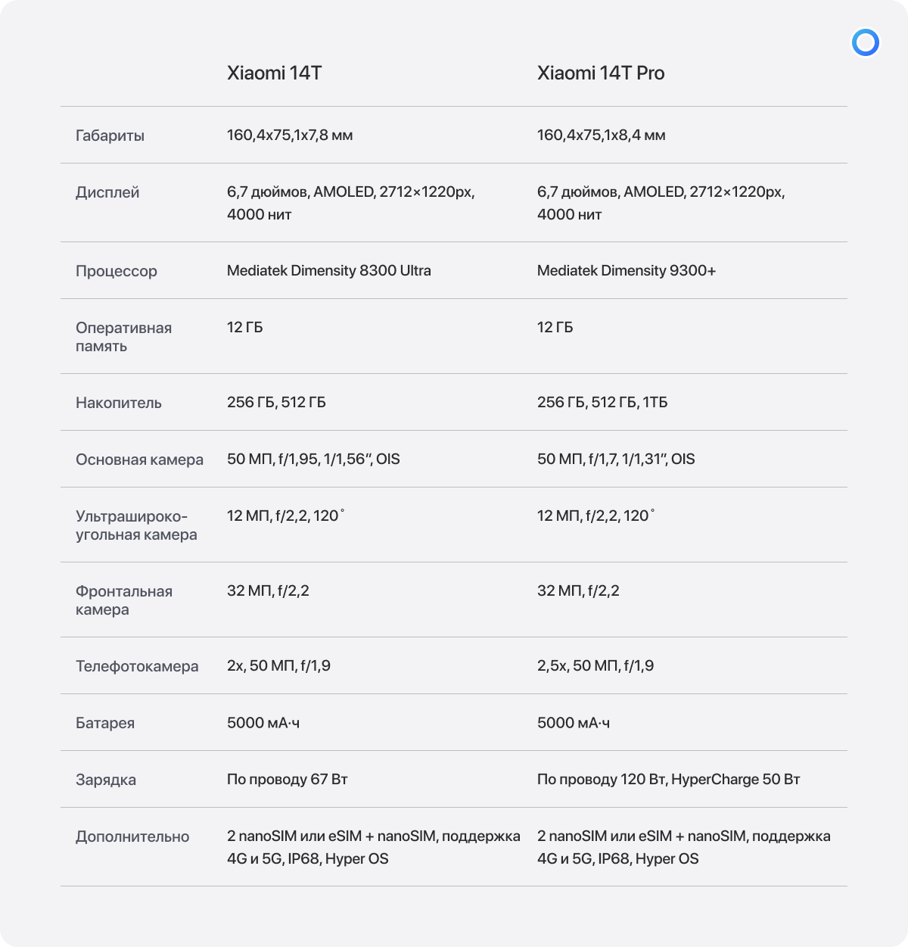Click the blue circle icon in top corner
The height and width of the screenshot is (947, 908).
click(865, 42)
